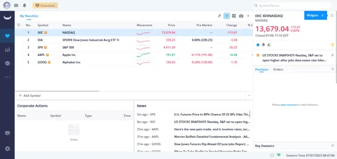Open the Widgets button

316,15
